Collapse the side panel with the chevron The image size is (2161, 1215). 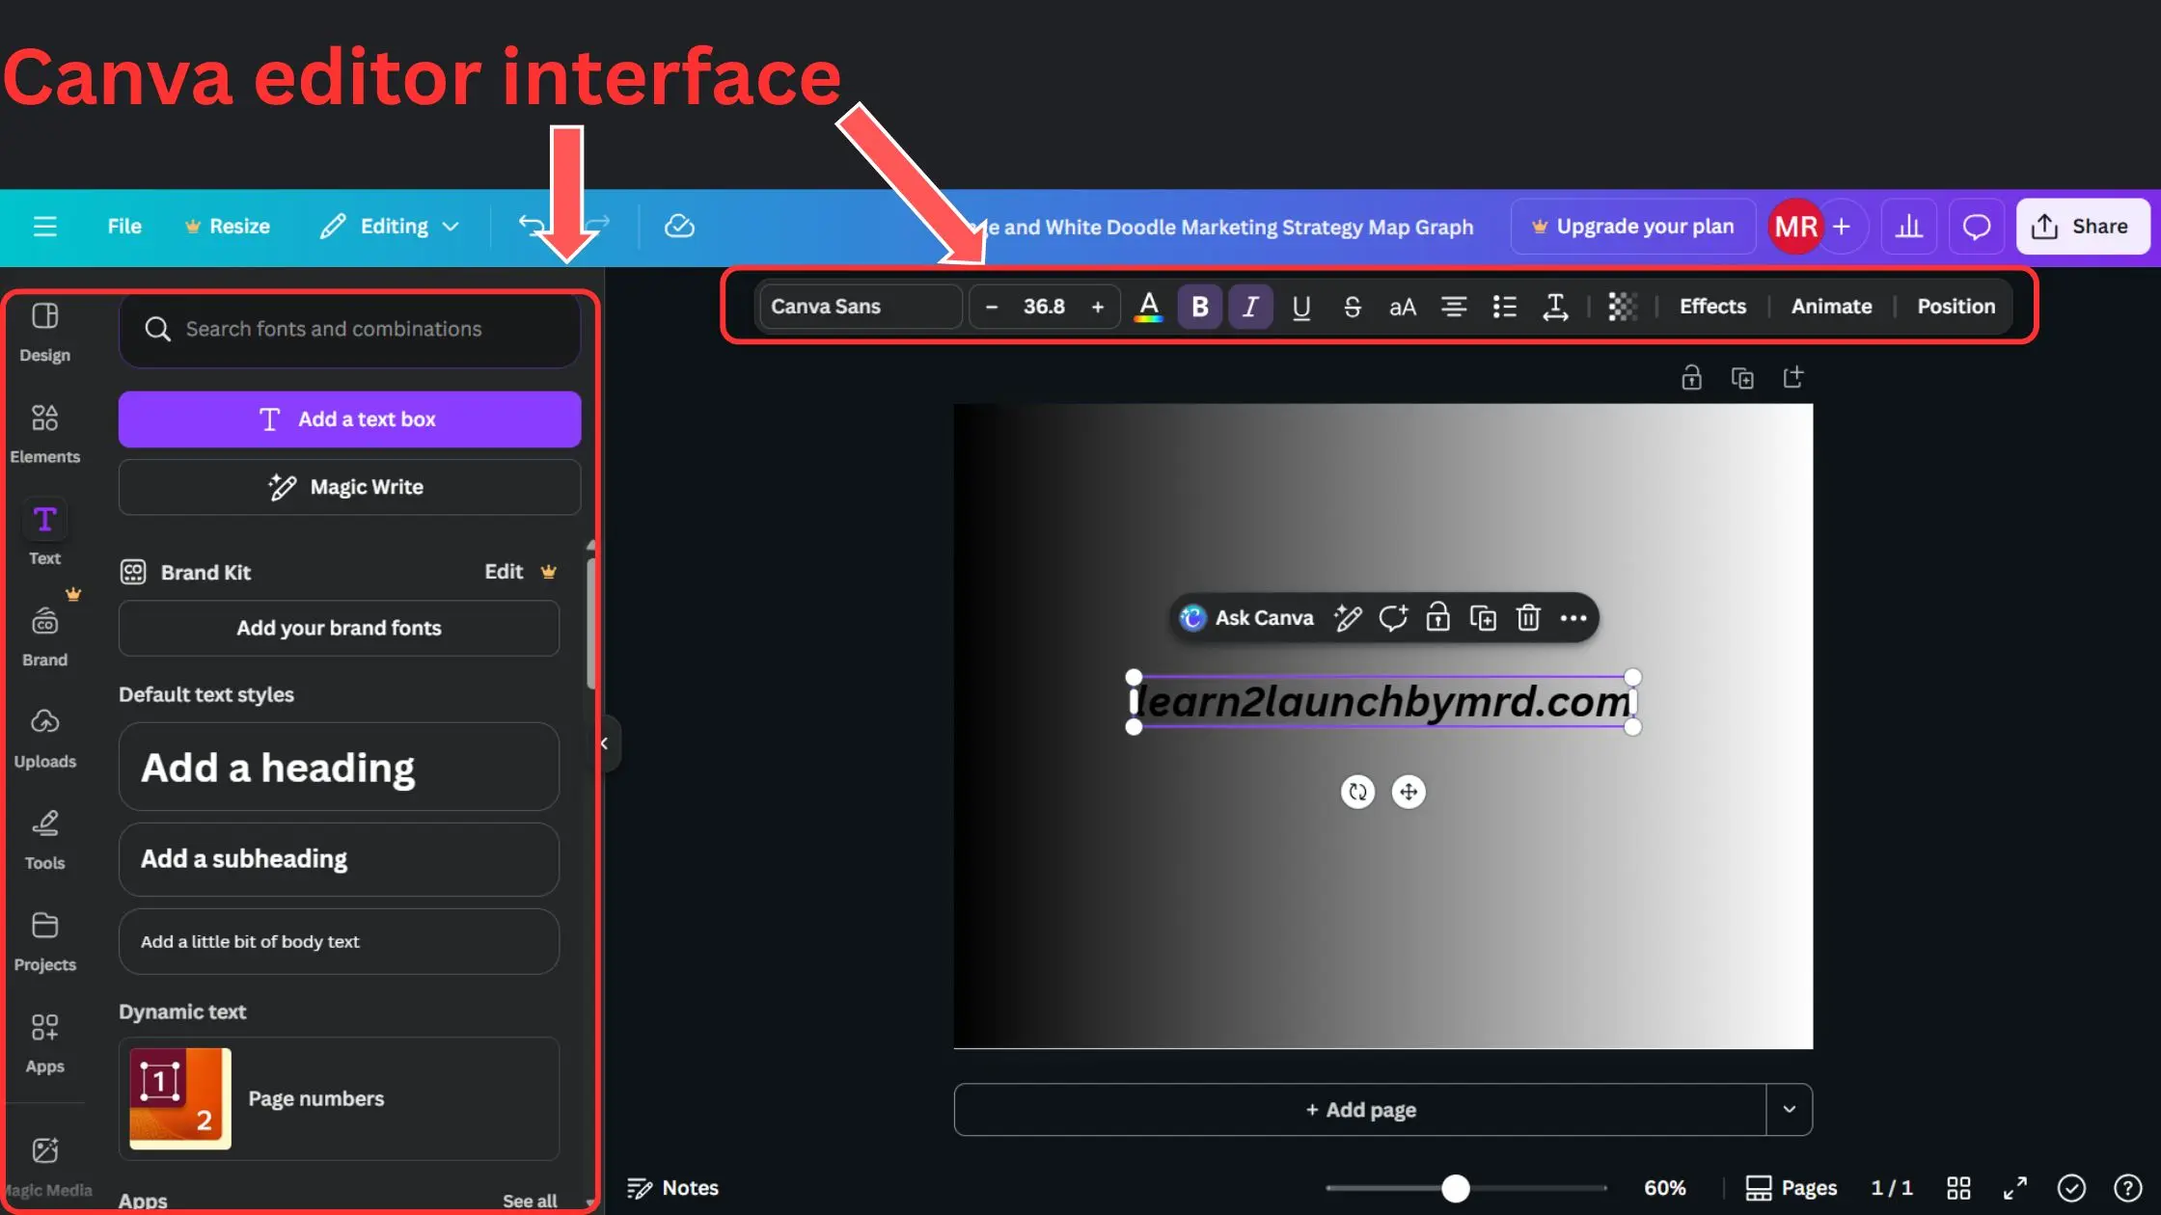tap(605, 742)
